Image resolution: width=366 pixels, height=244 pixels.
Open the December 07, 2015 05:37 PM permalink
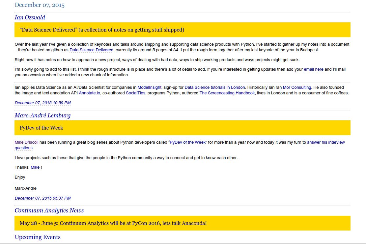coord(43,198)
